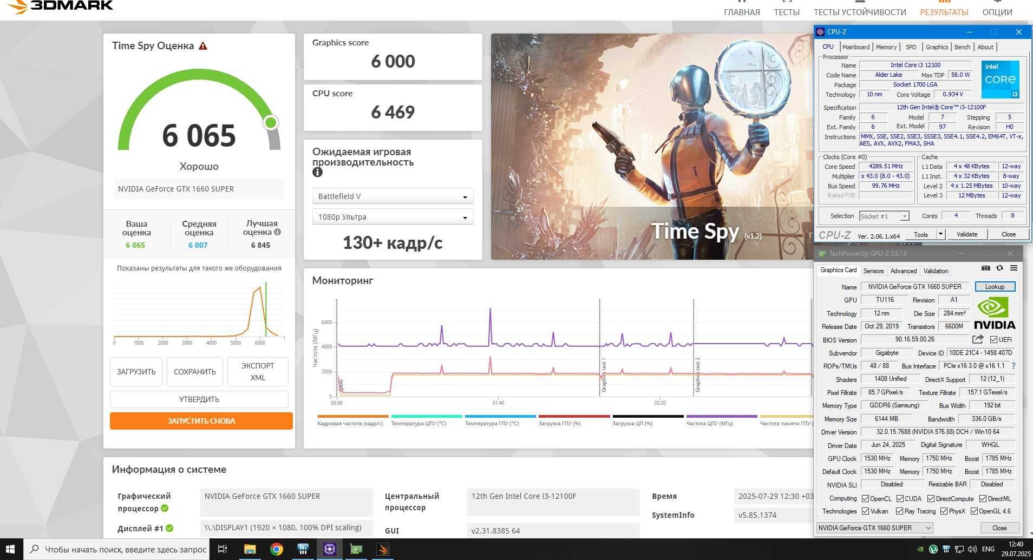This screenshot has height=560, width=1033.
Task: Click ЭКСПОРТ XML button
Action: 258,372
